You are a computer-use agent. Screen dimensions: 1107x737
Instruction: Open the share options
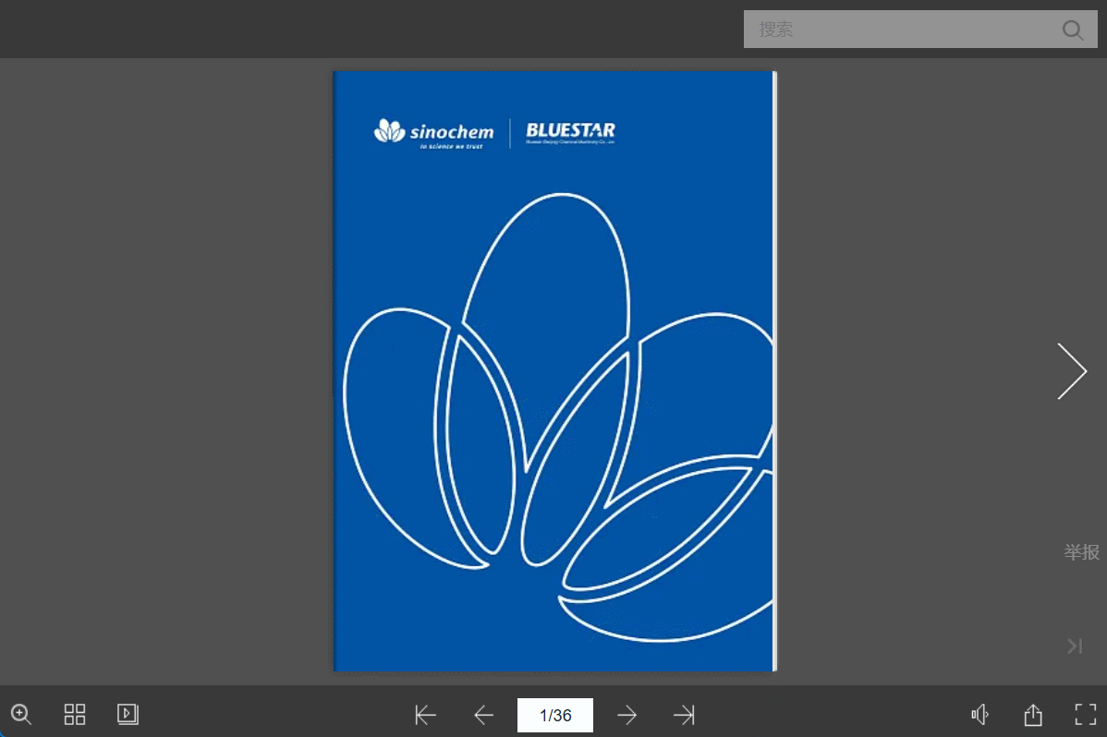click(1033, 715)
